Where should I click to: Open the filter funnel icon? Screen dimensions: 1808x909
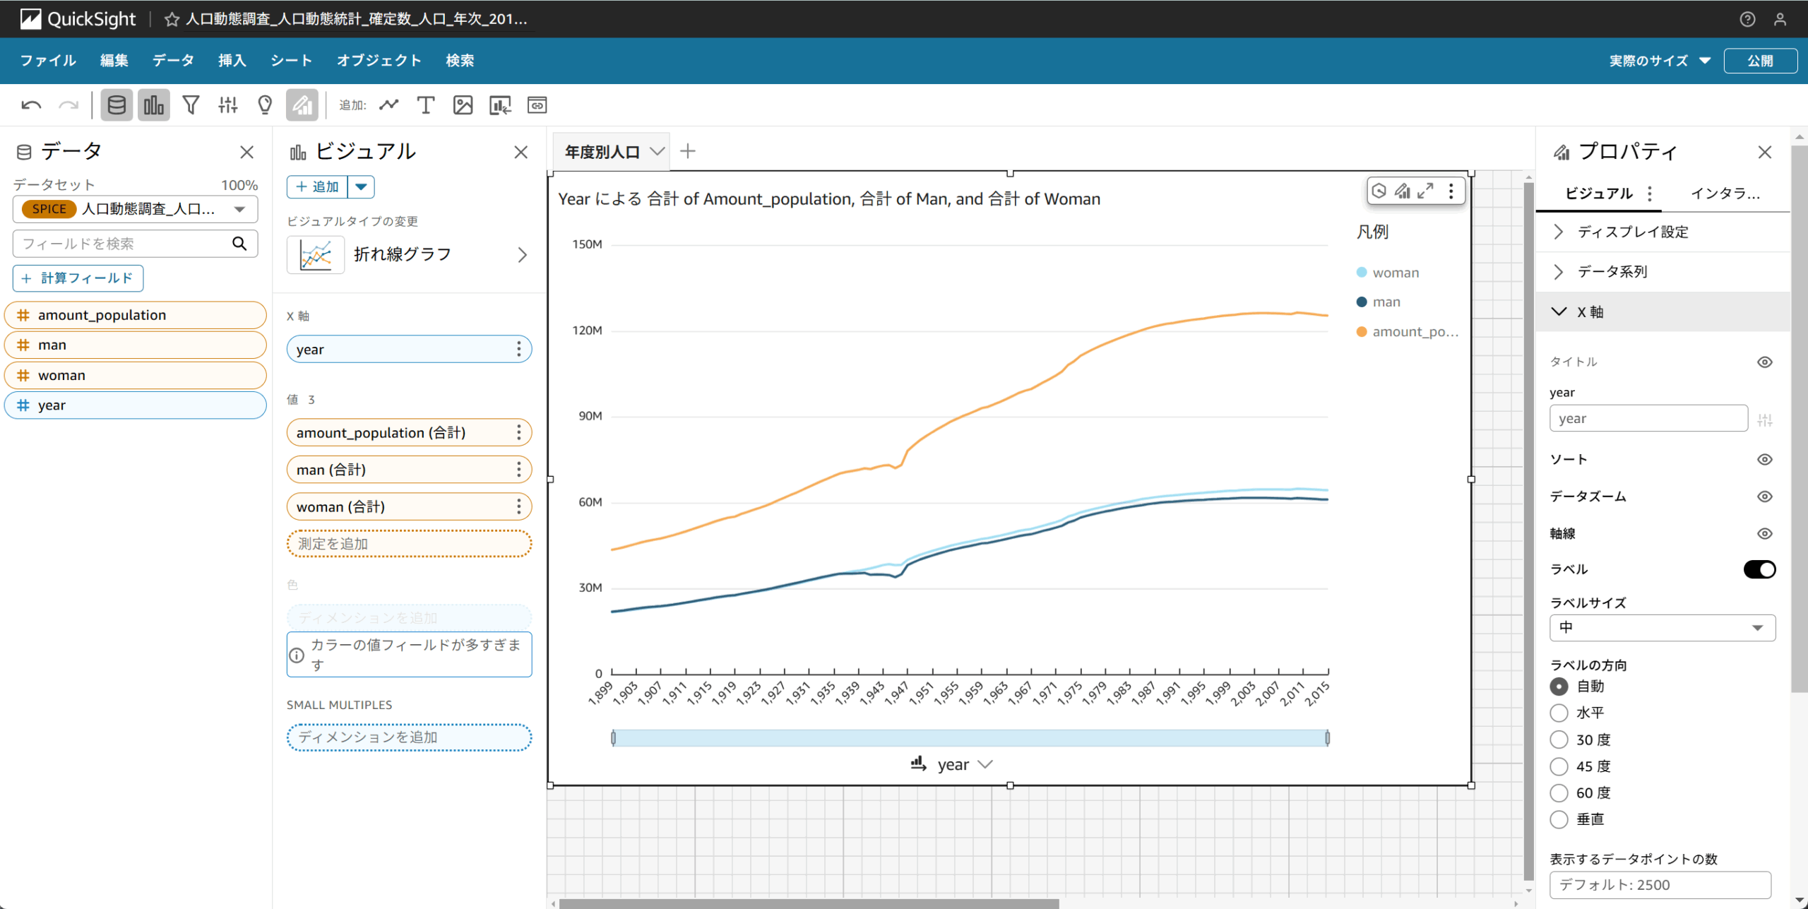click(191, 106)
